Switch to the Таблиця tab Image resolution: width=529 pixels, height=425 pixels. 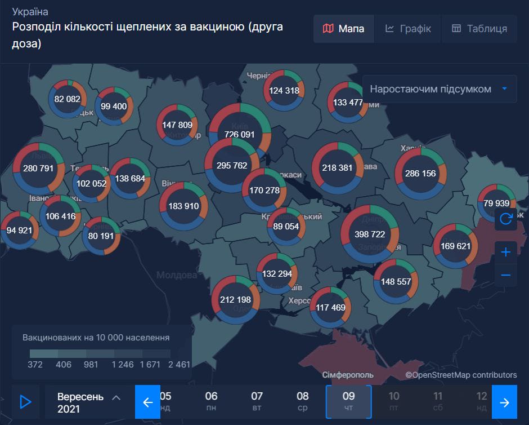[x=479, y=29]
